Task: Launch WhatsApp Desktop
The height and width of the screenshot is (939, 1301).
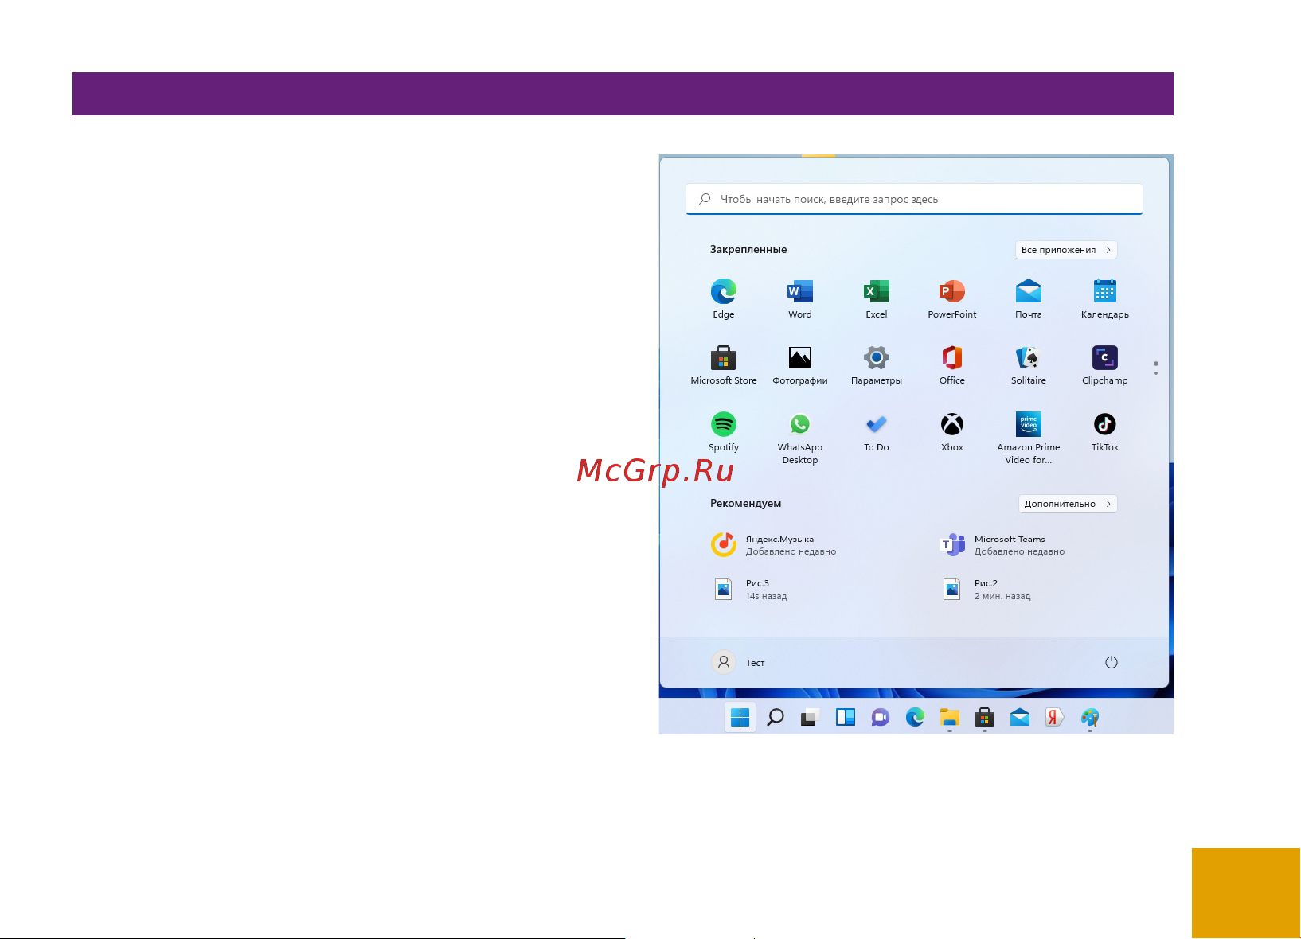Action: tap(799, 438)
